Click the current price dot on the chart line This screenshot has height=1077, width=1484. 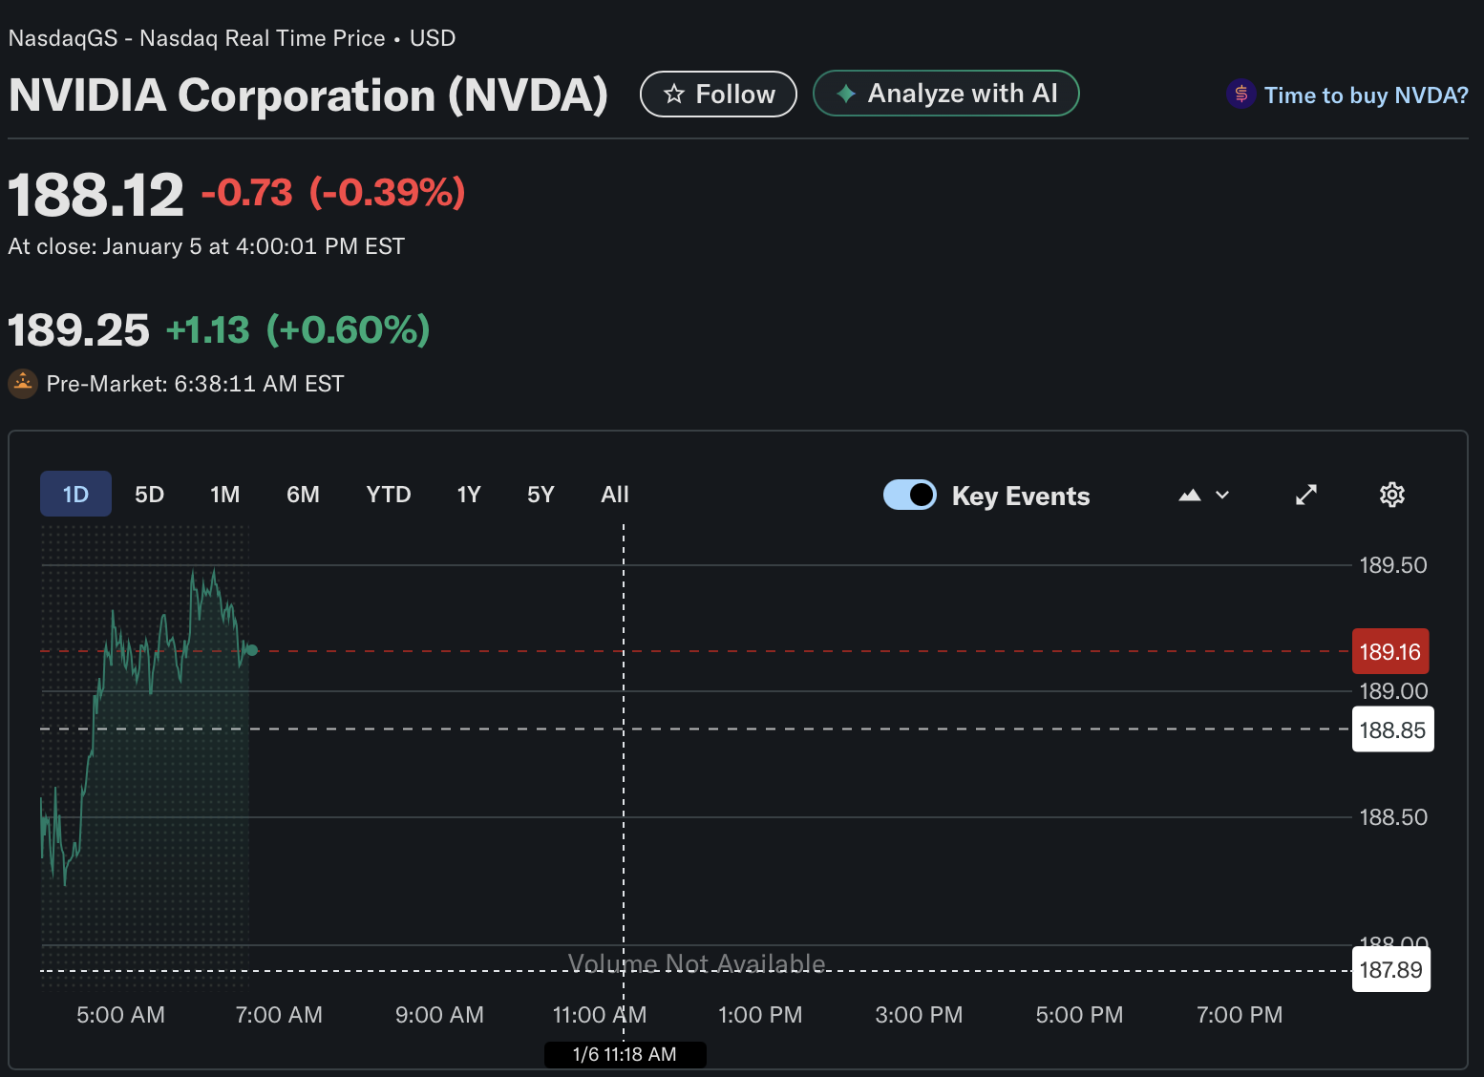[x=252, y=650]
